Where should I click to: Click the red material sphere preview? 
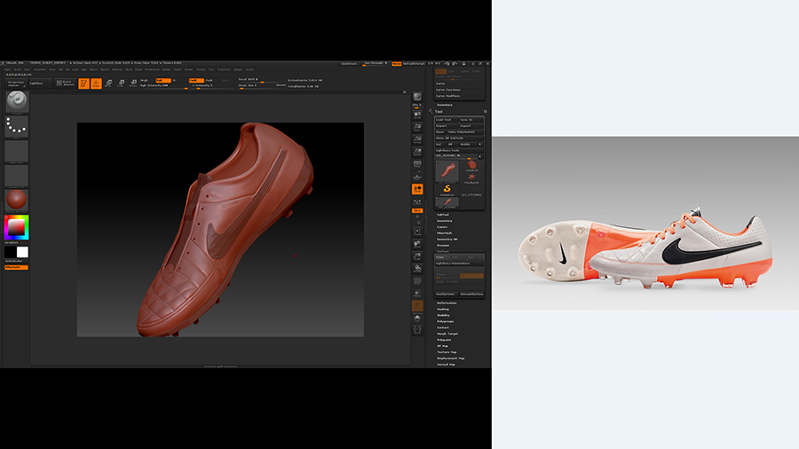(17, 200)
